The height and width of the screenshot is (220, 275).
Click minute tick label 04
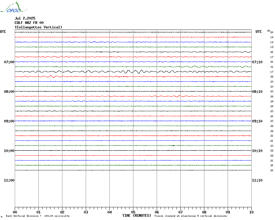click(x=110, y=212)
